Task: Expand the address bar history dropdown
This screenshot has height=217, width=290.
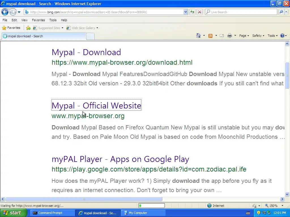Action: (x=186, y=12)
